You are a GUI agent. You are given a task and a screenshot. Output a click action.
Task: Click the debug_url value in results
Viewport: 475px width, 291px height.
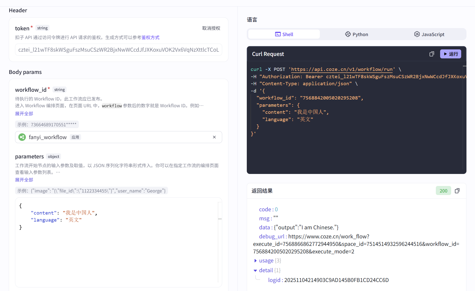pos(356,244)
